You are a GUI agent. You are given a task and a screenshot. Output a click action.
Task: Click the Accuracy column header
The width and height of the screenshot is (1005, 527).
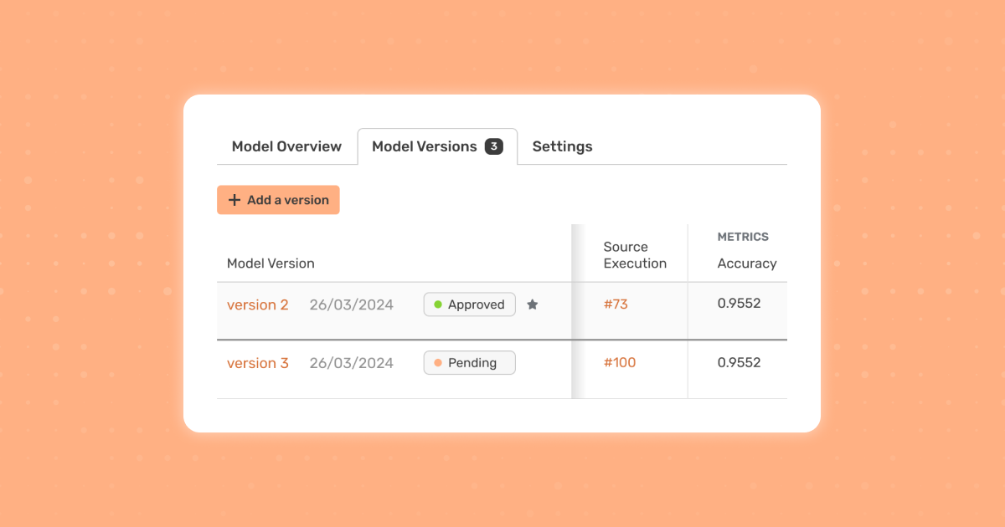click(x=747, y=263)
